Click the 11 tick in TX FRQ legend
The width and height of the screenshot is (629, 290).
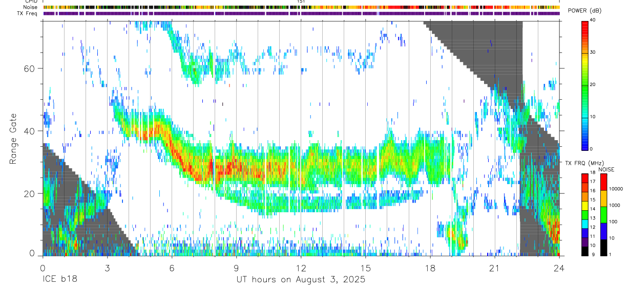pyautogui.click(x=593, y=236)
